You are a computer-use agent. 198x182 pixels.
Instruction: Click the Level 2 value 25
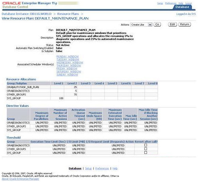click(75, 87)
